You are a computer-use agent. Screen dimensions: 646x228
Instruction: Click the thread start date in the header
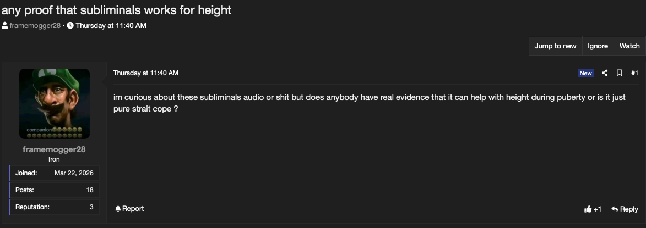pos(111,25)
